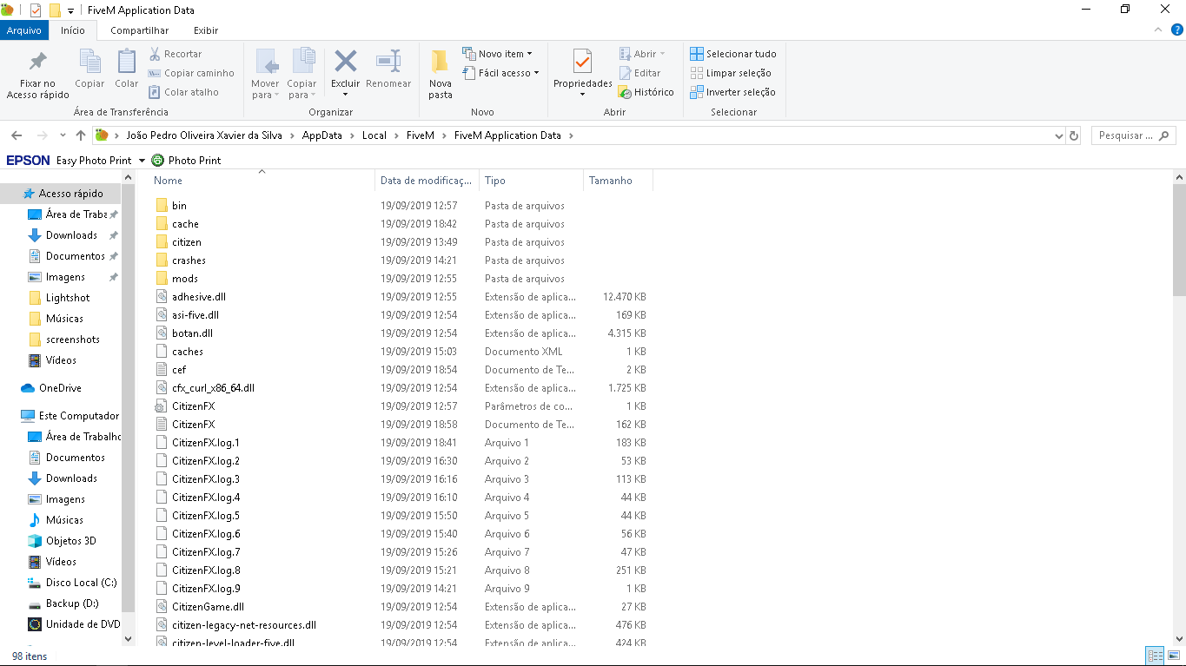Go up one folder level

81,135
